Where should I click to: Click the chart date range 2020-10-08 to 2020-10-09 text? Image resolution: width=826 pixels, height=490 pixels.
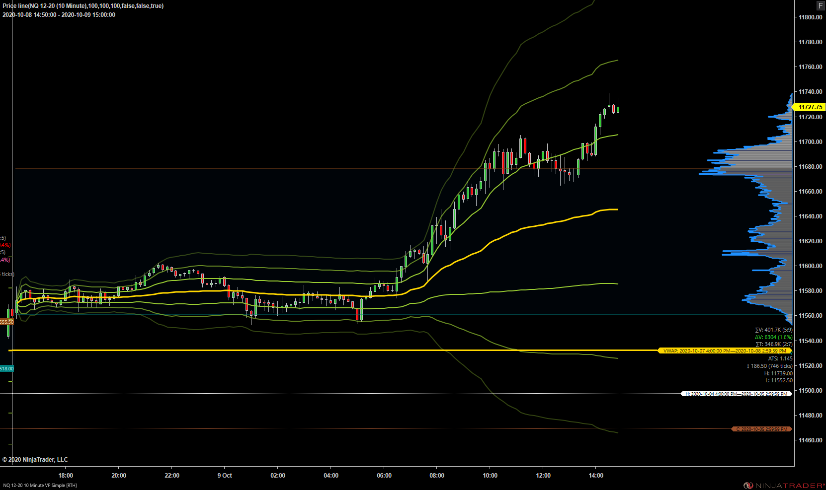click(x=59, y=15)
